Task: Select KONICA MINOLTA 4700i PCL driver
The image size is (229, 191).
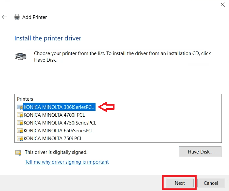Action: tap(54, 115)
